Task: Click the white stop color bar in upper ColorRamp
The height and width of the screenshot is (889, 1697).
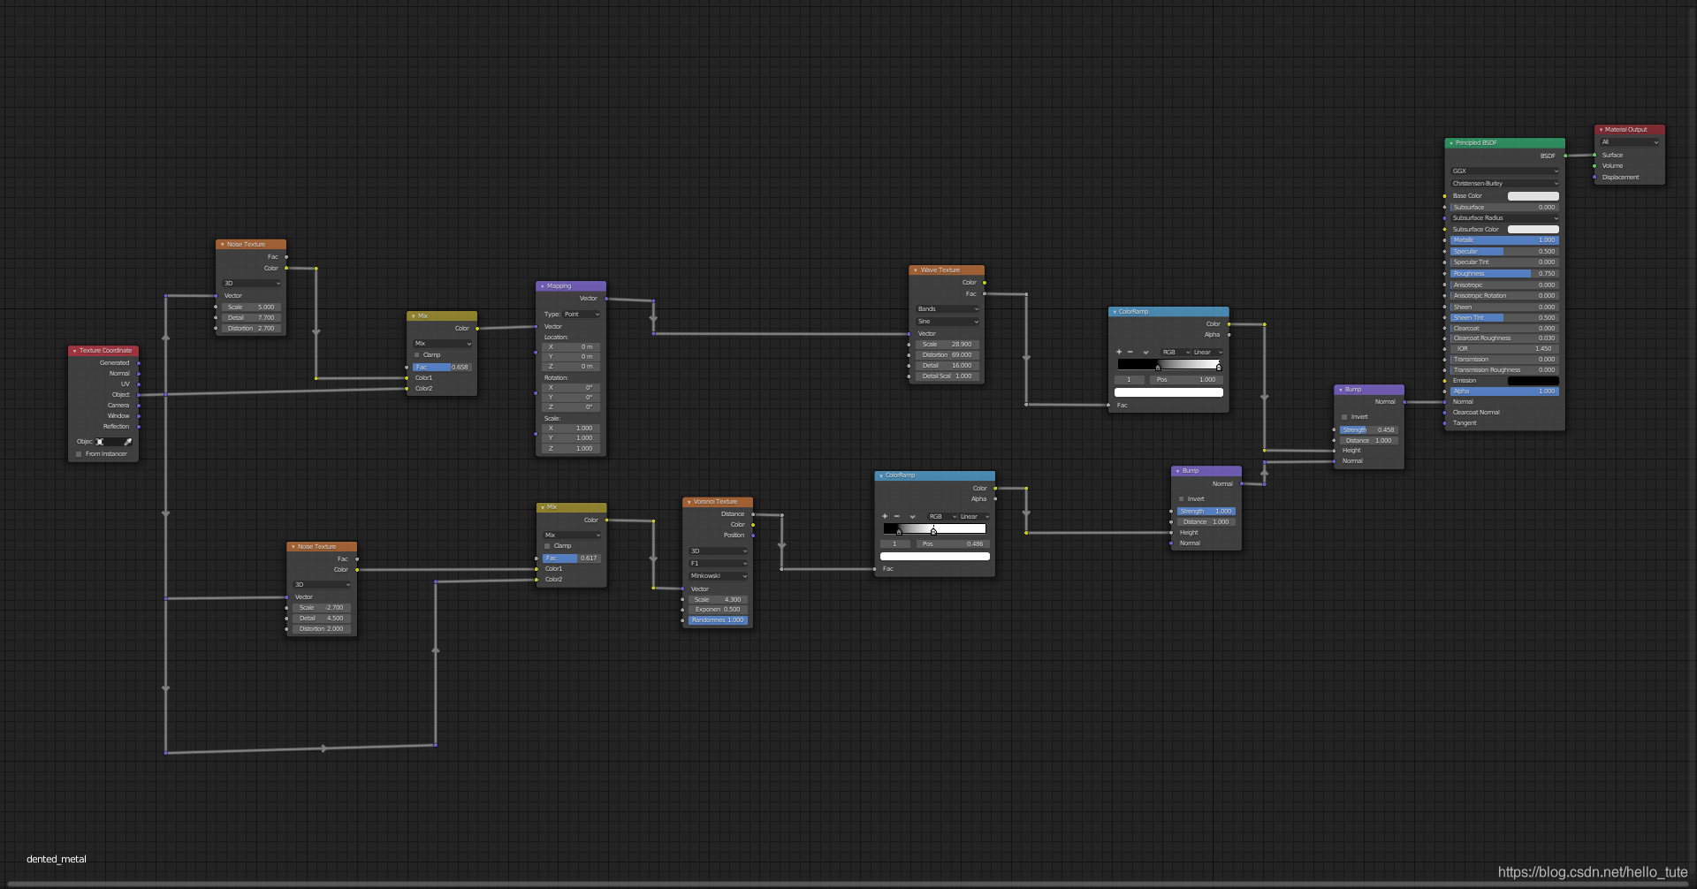Action: point(1168,392)
